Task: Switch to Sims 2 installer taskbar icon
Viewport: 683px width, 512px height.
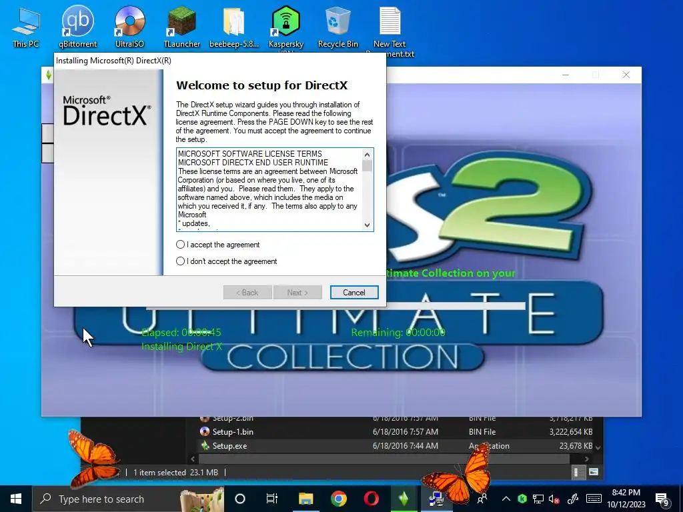Action: click(x=404, y=499)
